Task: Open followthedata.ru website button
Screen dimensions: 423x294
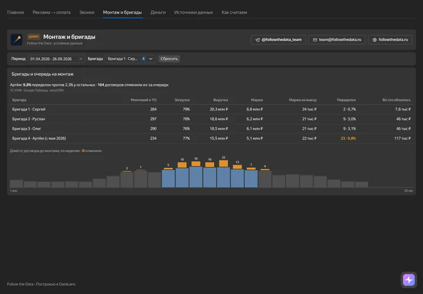Action: 390,39
